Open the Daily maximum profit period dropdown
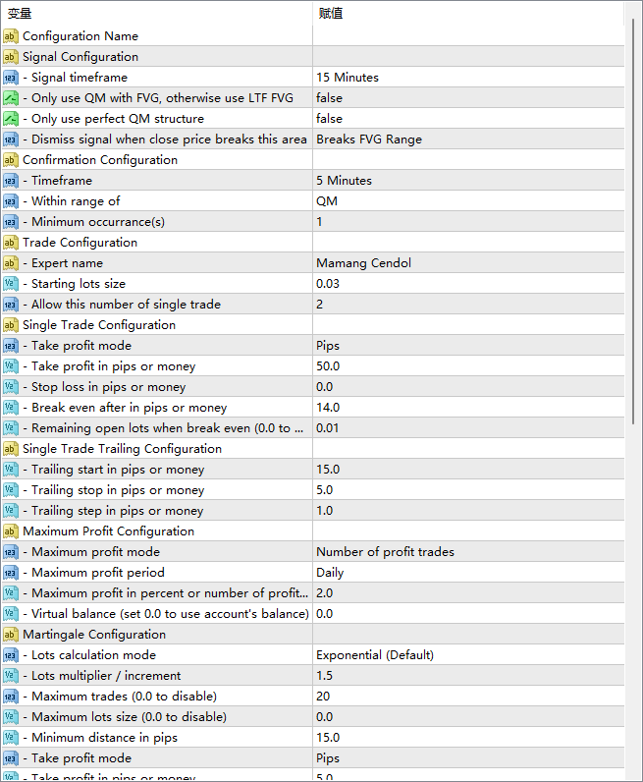 coord(468,573)
